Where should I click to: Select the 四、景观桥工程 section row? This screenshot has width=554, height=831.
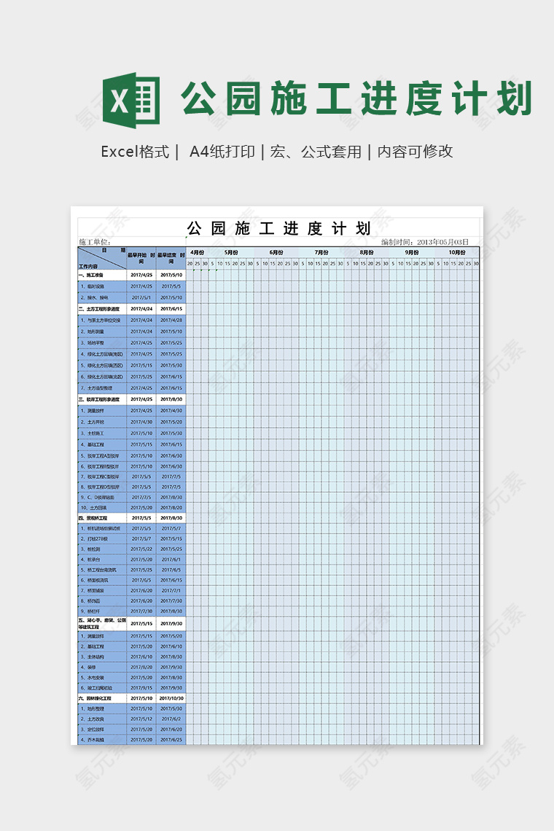132,518
